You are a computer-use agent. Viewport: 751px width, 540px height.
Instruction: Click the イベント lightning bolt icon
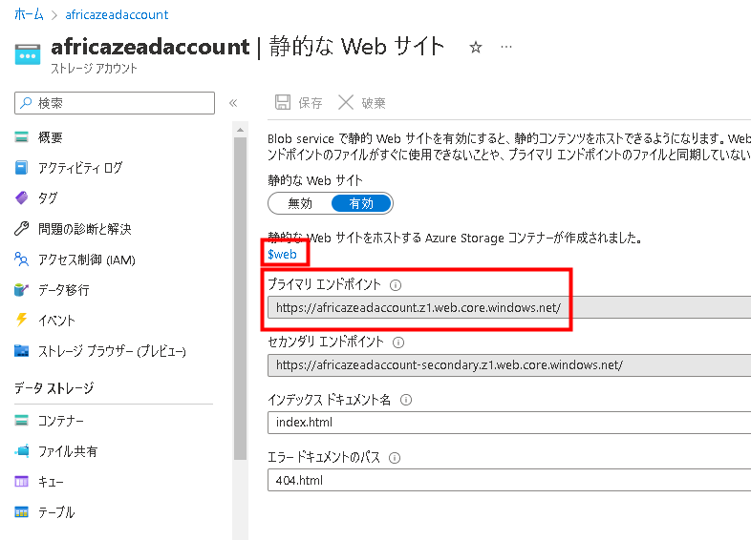click(x=22, y=320)
